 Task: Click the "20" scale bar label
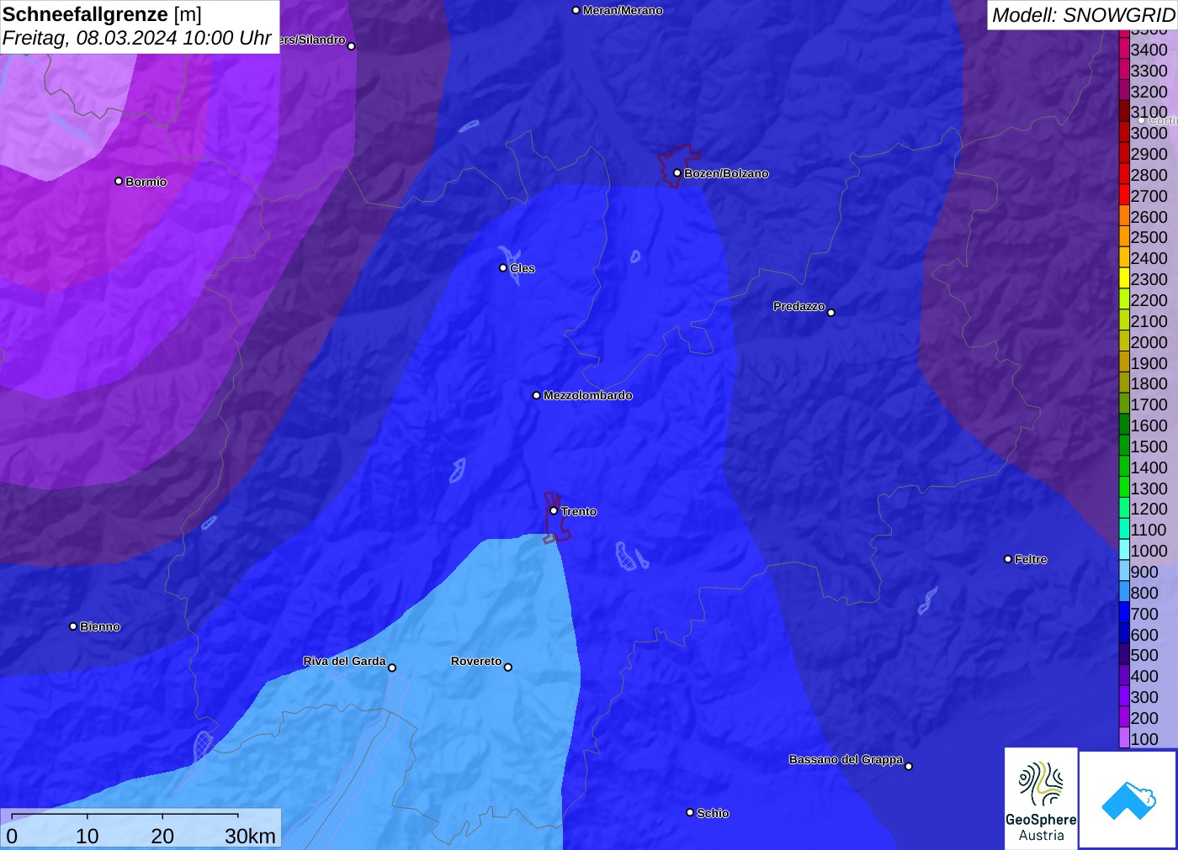coord(162,836)
